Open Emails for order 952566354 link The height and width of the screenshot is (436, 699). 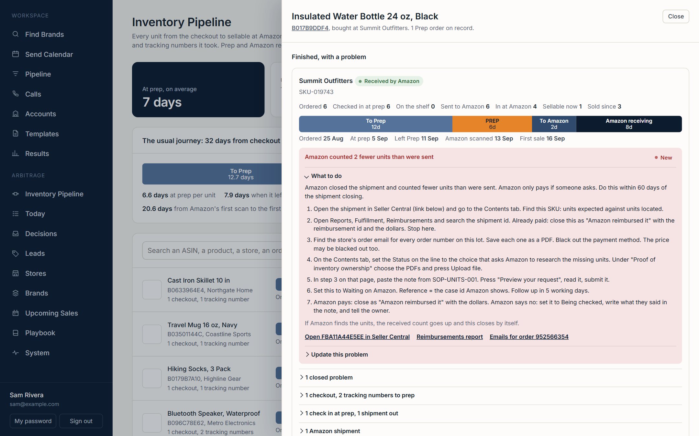[x=529, y=337]
